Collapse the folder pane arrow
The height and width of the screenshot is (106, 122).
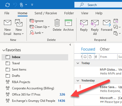[70, 45]
